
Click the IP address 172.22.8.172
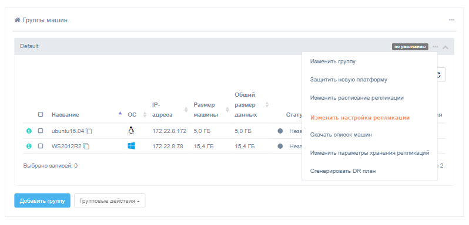169,131
